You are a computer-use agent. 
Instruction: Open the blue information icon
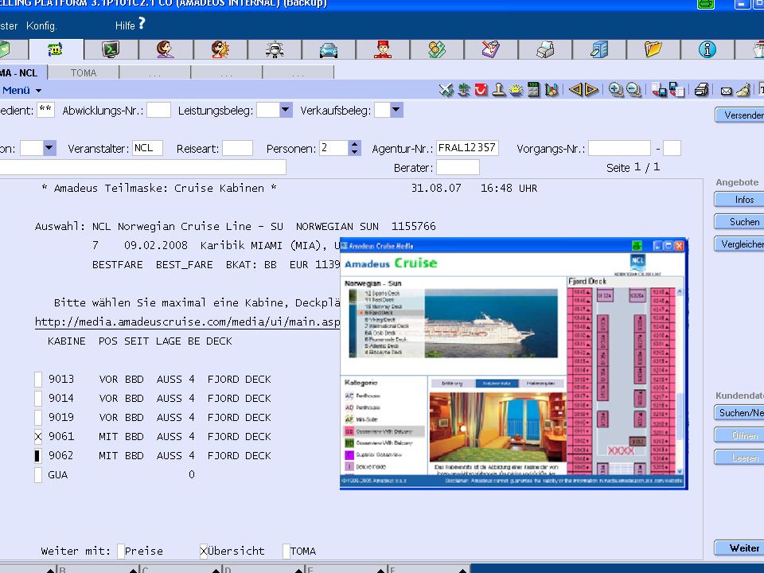click(707, 49)
